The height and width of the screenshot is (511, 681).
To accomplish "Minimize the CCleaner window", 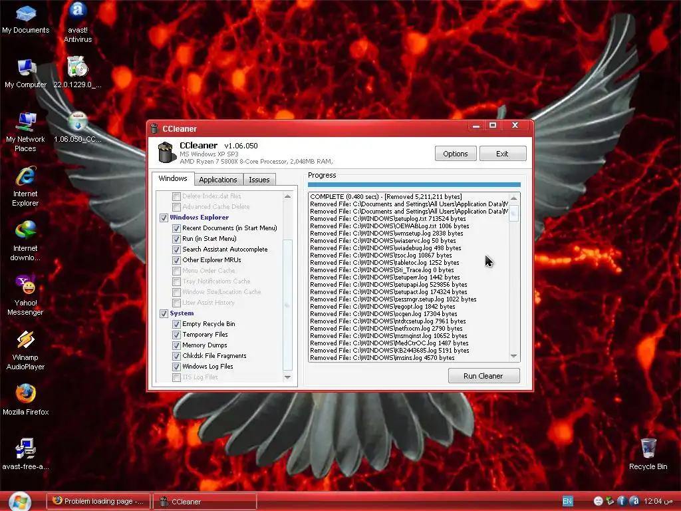I will (x=476, y=126).
